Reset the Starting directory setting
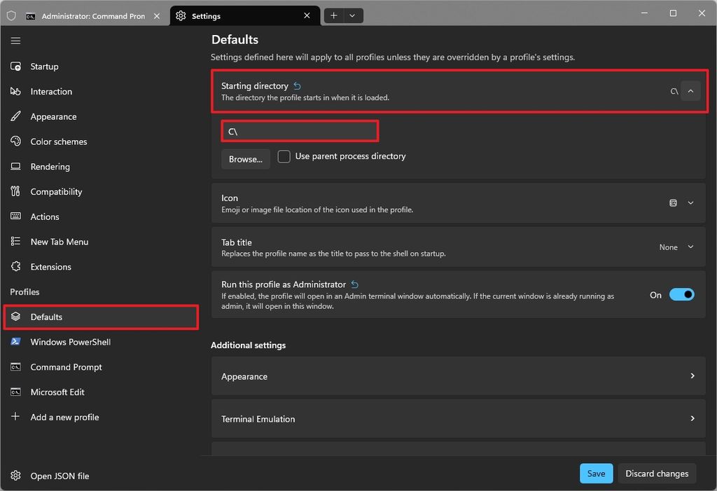This screenshot has width=717, height=491. (x=297, y=85)
